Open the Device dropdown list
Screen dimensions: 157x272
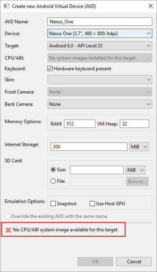coord(100,34)
